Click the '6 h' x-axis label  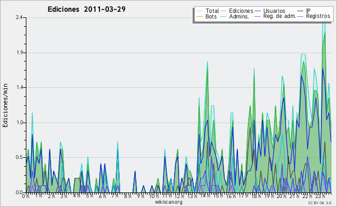(102, 196)
